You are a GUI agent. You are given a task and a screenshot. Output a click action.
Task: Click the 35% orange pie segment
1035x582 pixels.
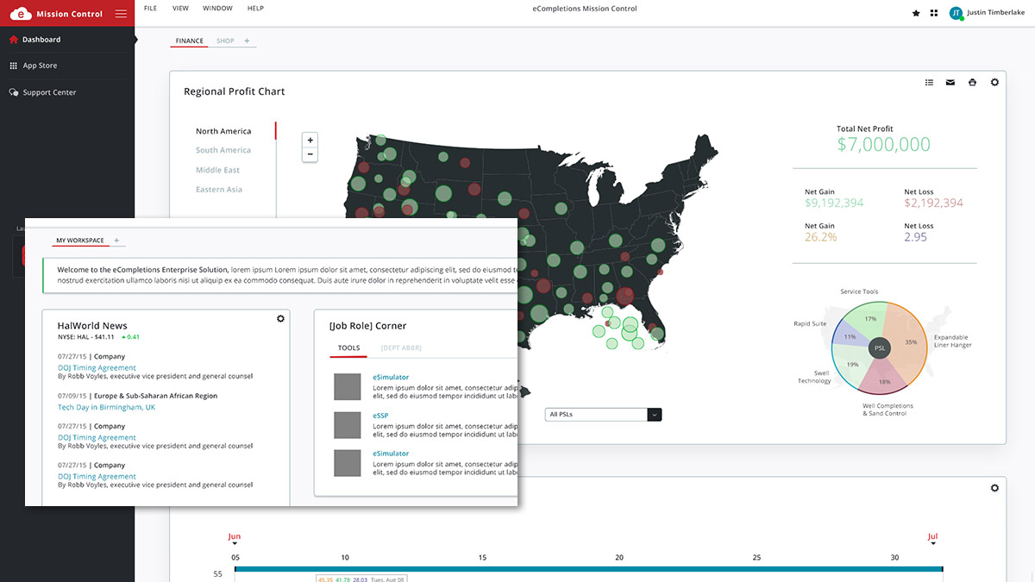[x=910, y=343]
